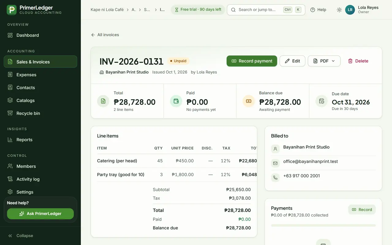Go back to All invoices
This screenshot has height=245, width=392.
(x=105, y=35)
